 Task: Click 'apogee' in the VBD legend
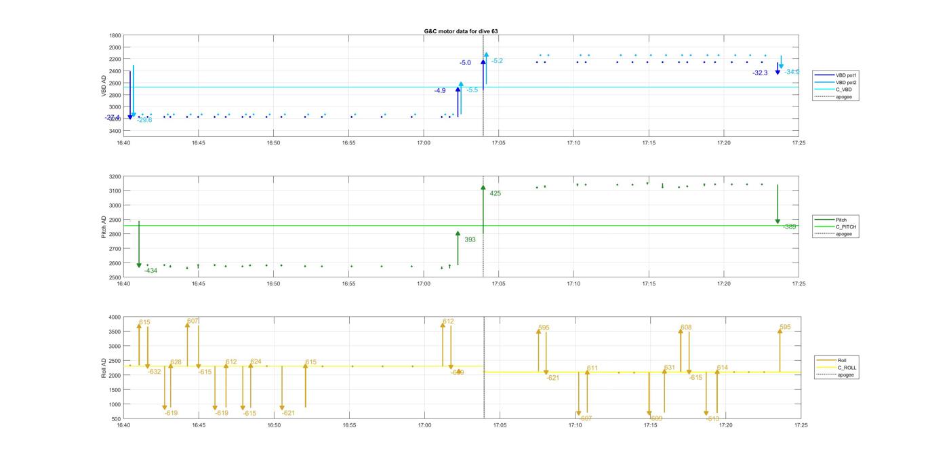[832, 97]
